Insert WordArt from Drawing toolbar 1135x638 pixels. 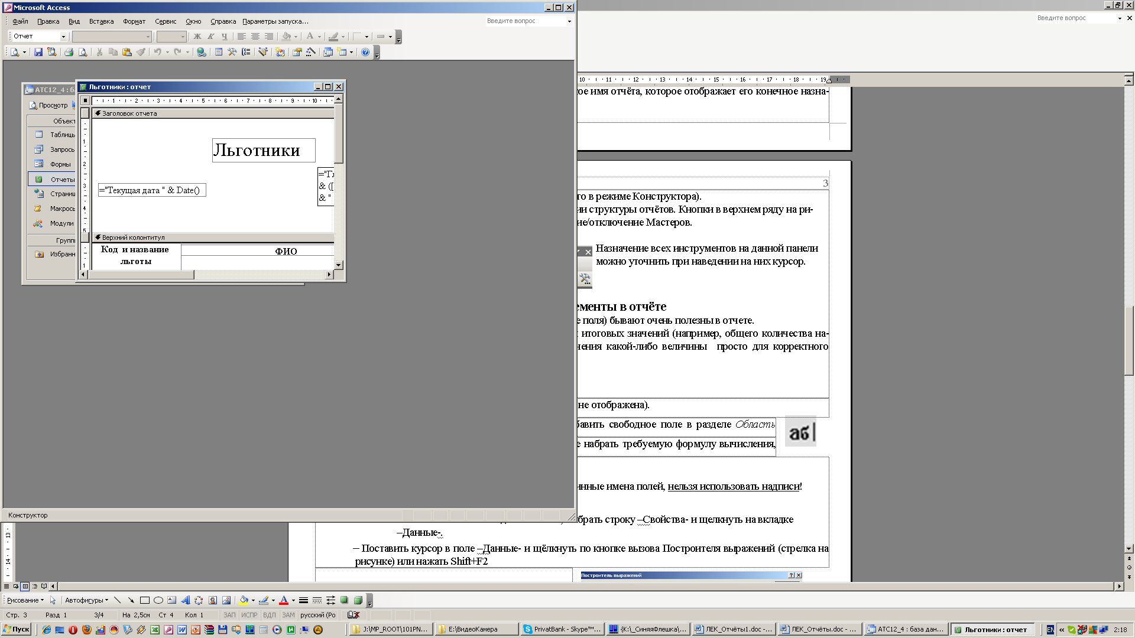185,600
